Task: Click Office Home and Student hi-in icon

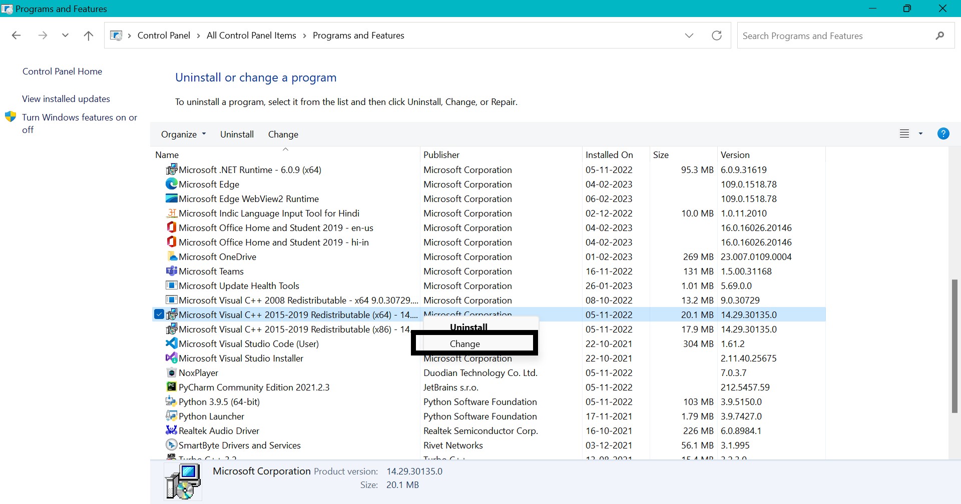Action: [x=171, y=242]
